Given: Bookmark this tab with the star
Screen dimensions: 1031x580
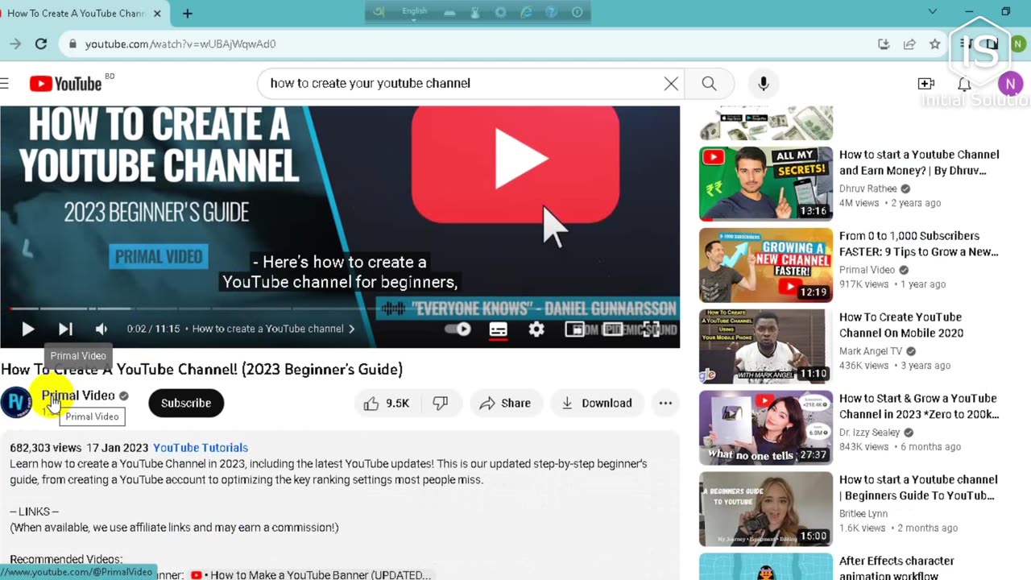Looking at the screenshot, I should pyautogui.click(x=934, y=44).
